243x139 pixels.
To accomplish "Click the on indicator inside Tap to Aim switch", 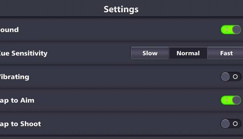I will coord(227,100).
